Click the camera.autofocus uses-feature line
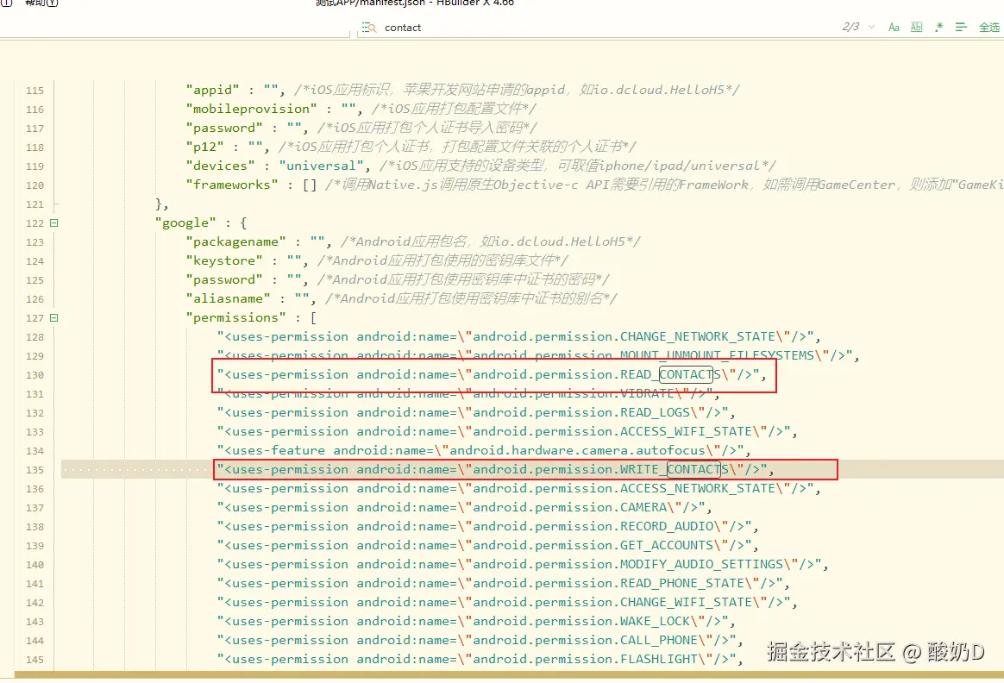This screenshot has width=1004, height=683. 484,451
